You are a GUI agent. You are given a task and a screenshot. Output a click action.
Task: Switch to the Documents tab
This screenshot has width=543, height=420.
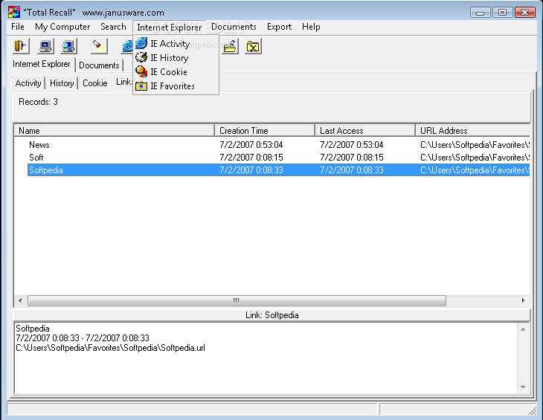point(99,65)
